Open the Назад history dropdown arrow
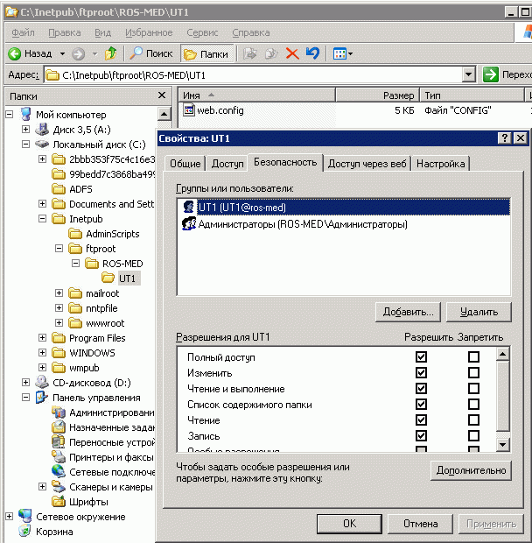The height and width of the screenshot is (543, 532). 62,53
